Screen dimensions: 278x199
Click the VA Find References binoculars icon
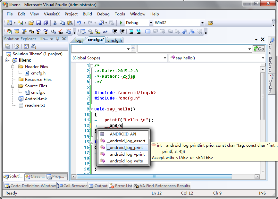(31, 31)
